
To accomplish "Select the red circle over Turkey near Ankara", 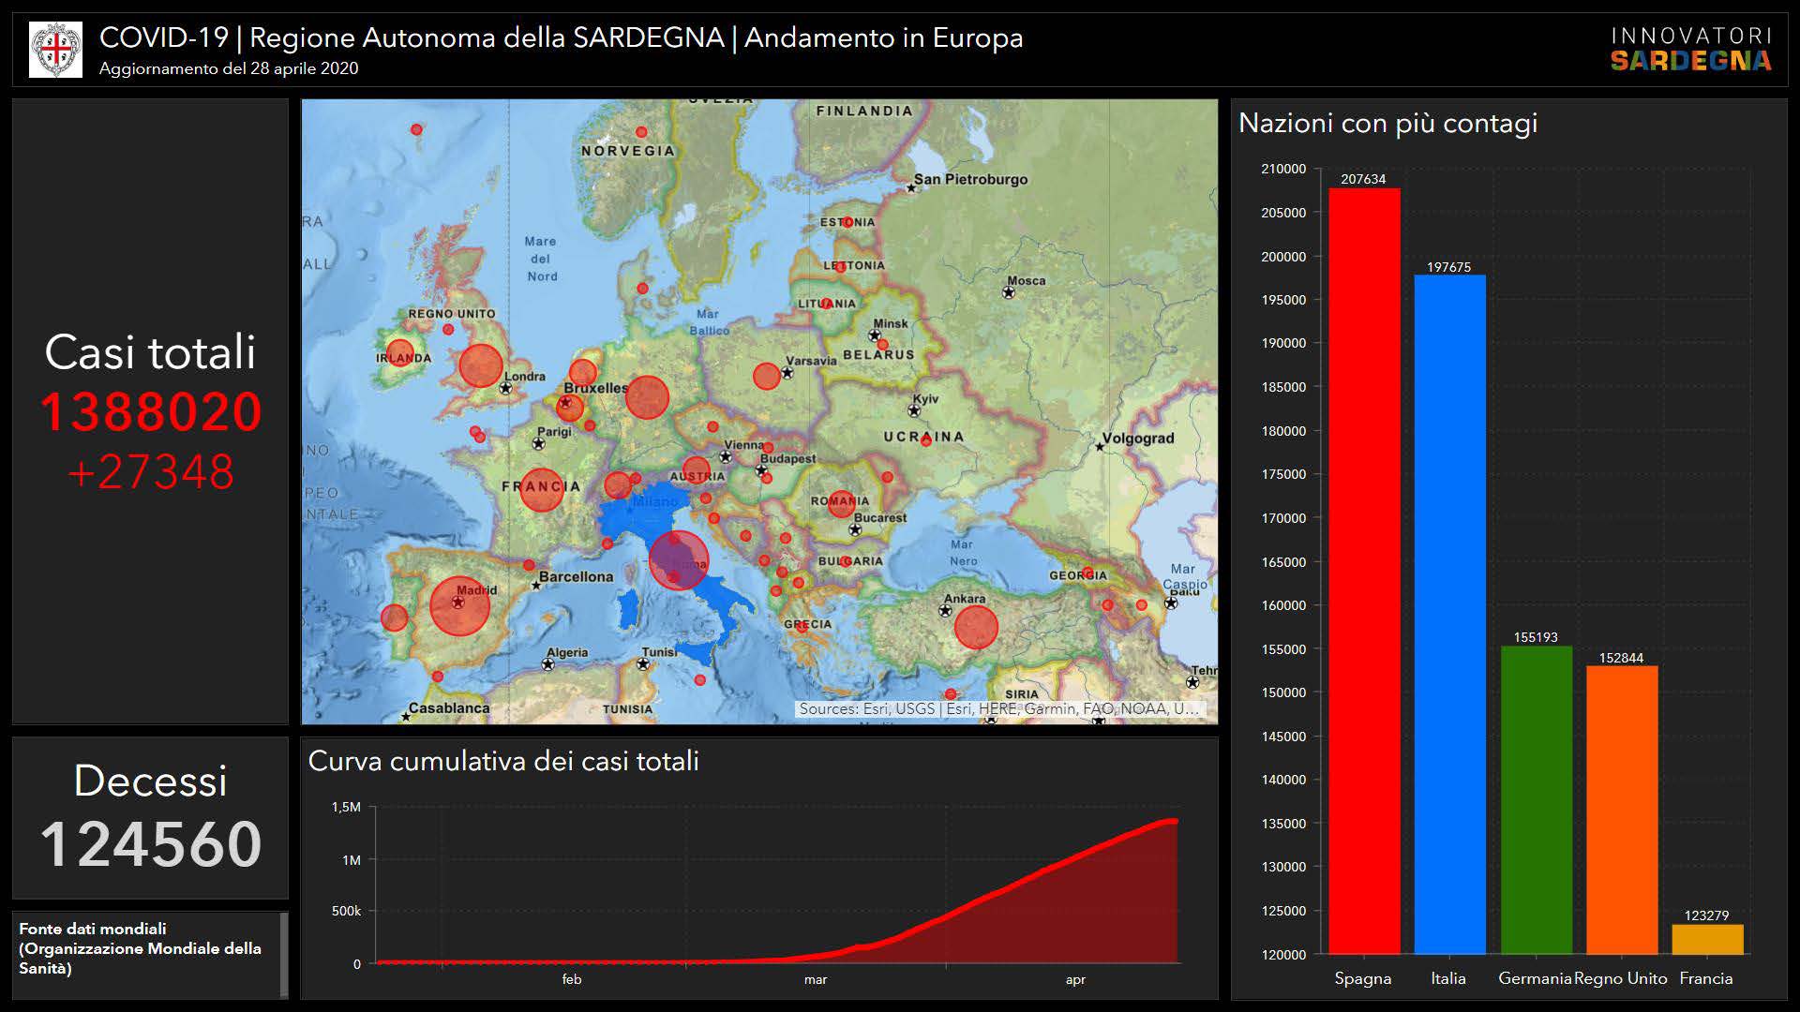I will 976,627.
